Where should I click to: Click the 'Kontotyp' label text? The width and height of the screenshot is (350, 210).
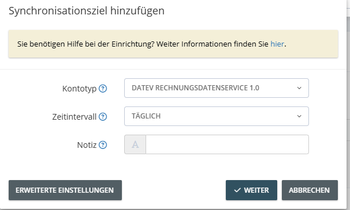point(79,89)
